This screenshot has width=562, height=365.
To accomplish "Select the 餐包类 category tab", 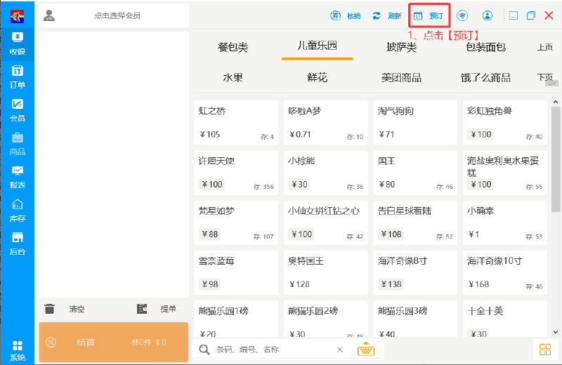I will 233,47.
